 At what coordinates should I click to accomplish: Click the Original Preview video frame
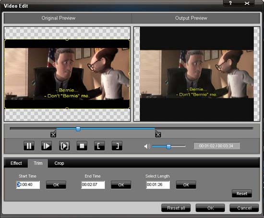click(67, 74)
